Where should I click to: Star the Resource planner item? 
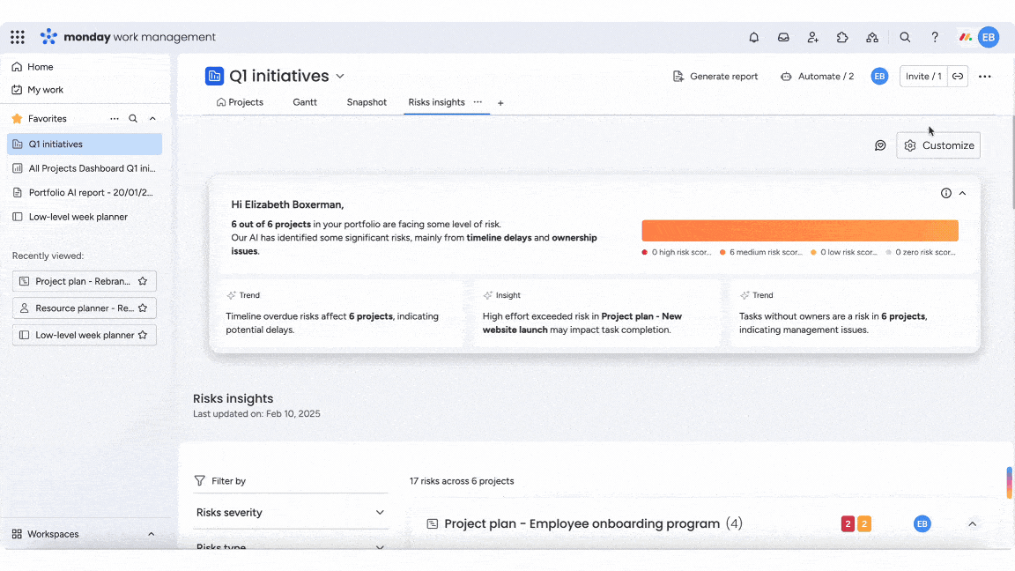pos(143,308)
